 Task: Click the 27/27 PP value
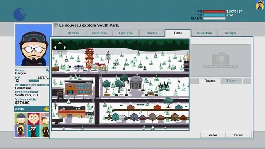231,15
